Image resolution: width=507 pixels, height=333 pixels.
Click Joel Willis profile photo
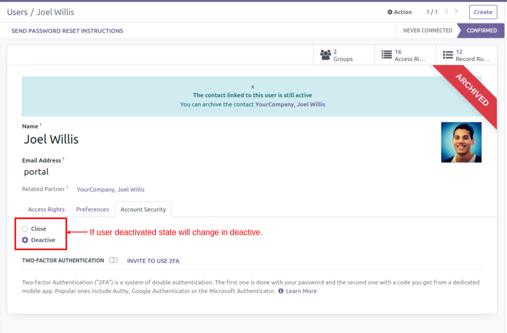pyautogui.click(x=461, y=142)
